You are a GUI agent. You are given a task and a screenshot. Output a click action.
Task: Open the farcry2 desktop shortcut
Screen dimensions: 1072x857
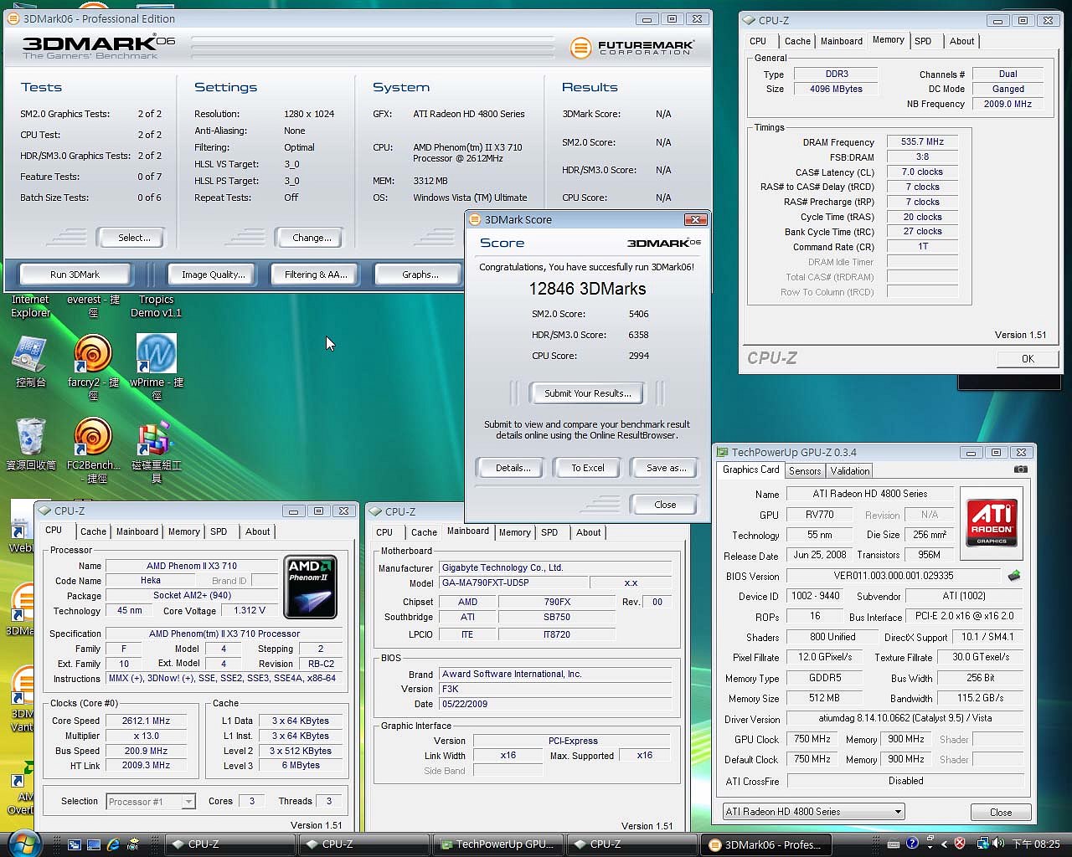[93, 367]
